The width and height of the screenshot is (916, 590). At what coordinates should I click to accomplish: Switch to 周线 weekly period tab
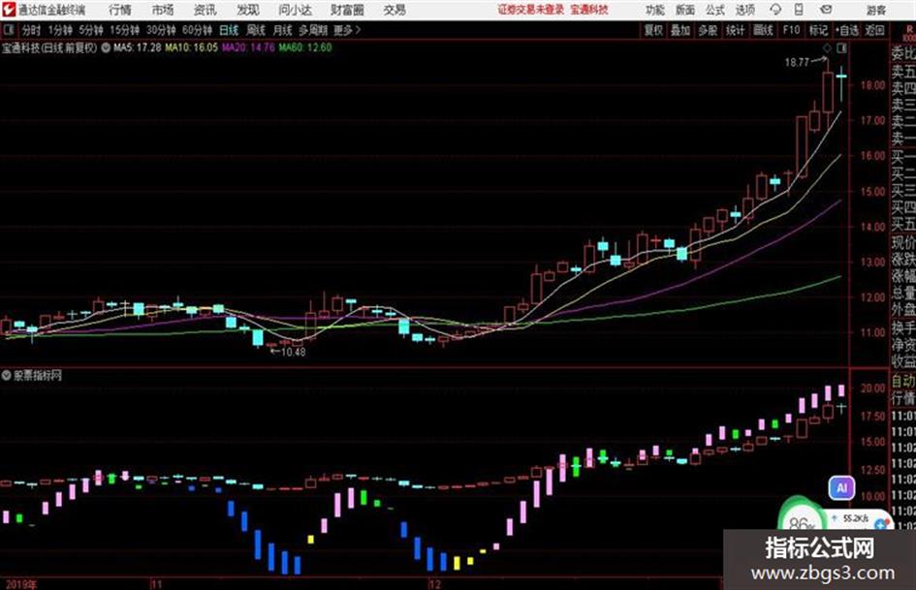click(x=256, y=30)
